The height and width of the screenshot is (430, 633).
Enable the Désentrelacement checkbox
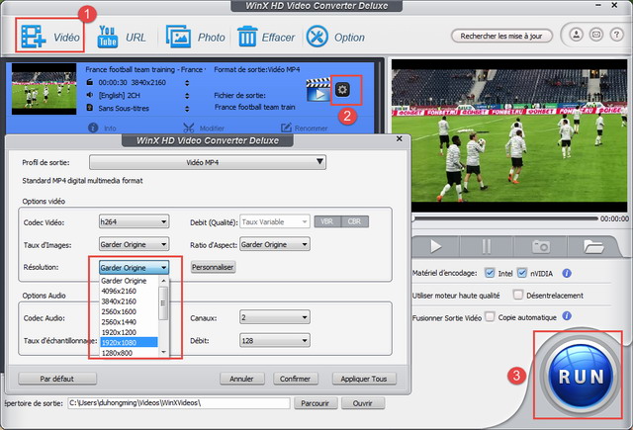[519, 295]
